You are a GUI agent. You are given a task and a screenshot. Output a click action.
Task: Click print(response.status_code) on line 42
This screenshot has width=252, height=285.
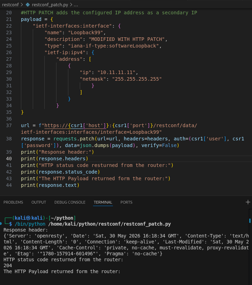[60, 172]
